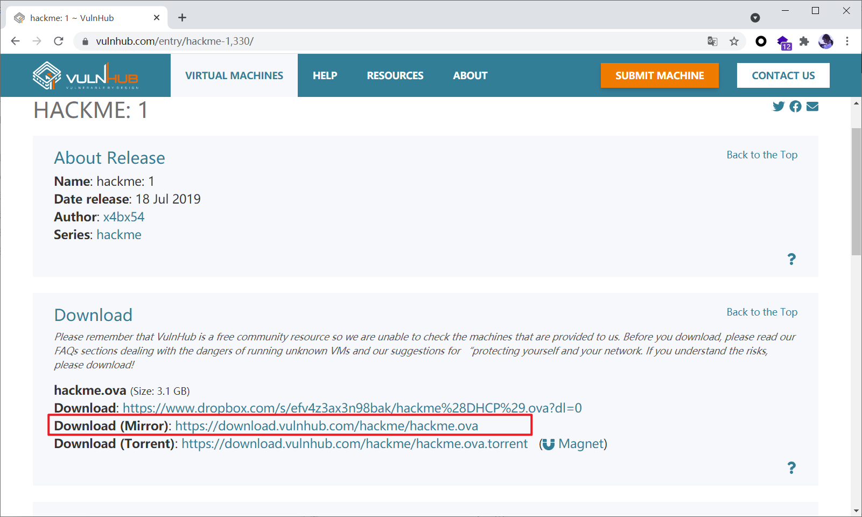Open the black circle extension icon
Image resolution: width=862 pixels, height=517 pixels.
pyautogui.click(x=761, y=41)
